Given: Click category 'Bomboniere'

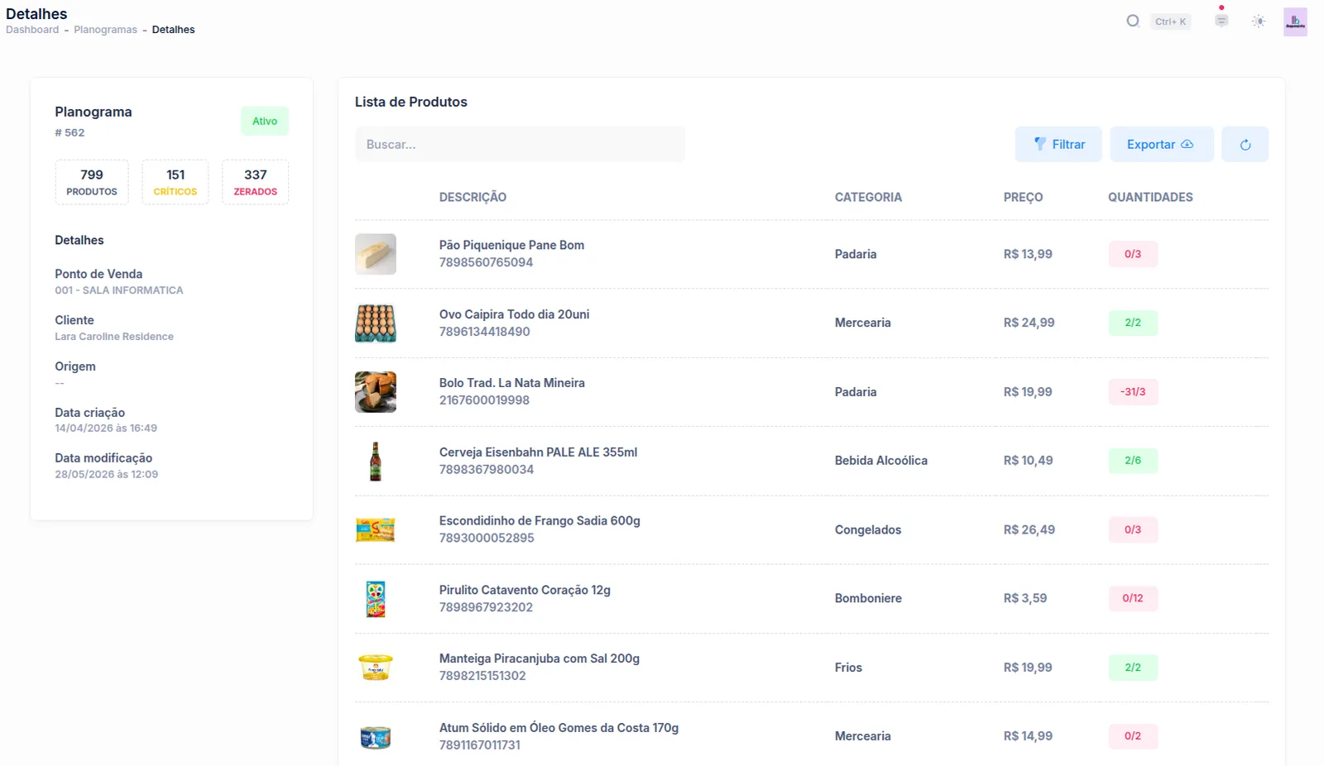Looking at the screenshot, I should [868, 599].
